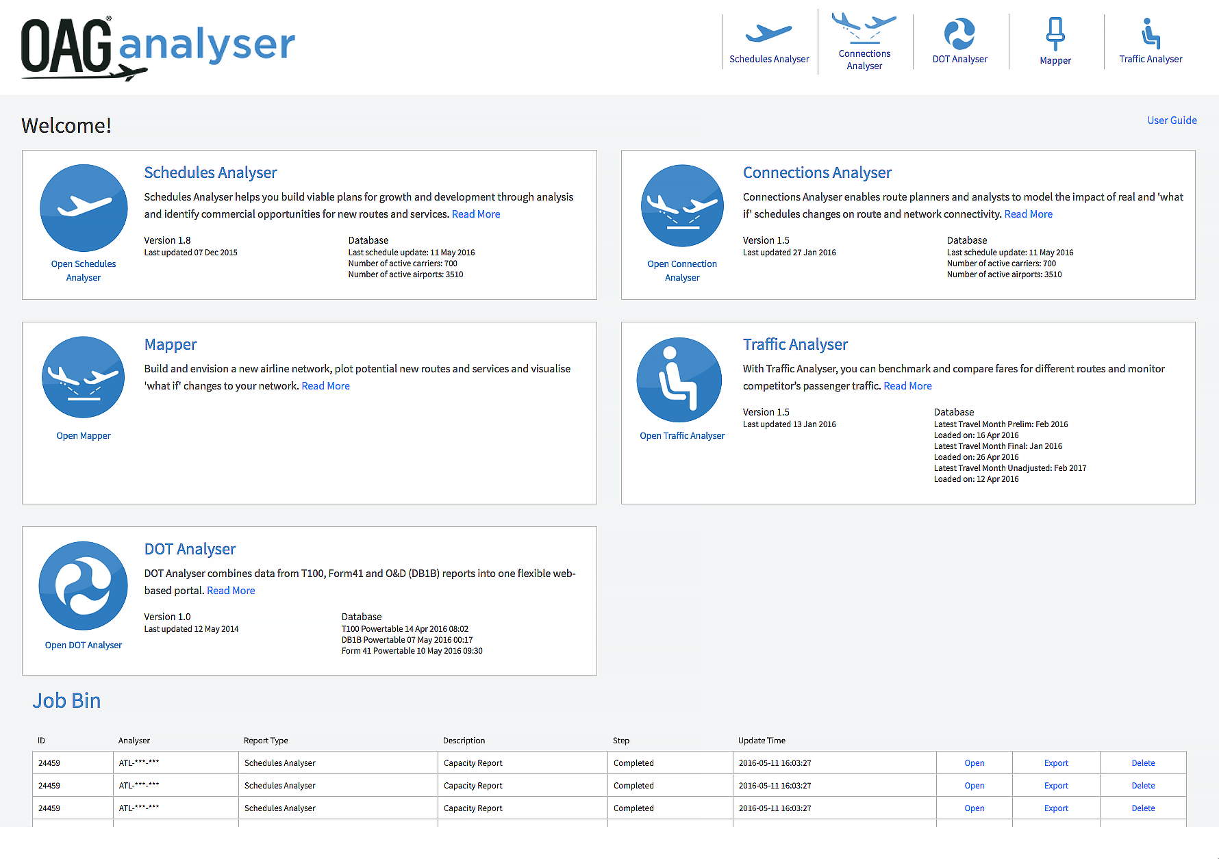
Task: Click the large Traffic Analyser seat circle icon
Action: click(679, 380)
